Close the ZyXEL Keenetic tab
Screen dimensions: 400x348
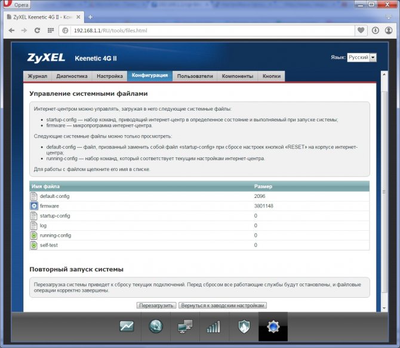click(x=78, y=17)
